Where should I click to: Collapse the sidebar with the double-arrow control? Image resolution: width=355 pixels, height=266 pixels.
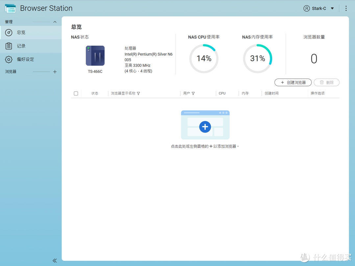(55, 260)
